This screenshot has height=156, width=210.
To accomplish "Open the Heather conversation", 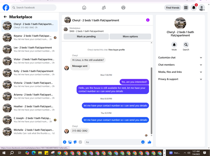I will pyautogui.click(x=29, y=108).
